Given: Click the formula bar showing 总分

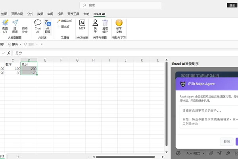Looking at the screenshot, I should tap(125, 53).
